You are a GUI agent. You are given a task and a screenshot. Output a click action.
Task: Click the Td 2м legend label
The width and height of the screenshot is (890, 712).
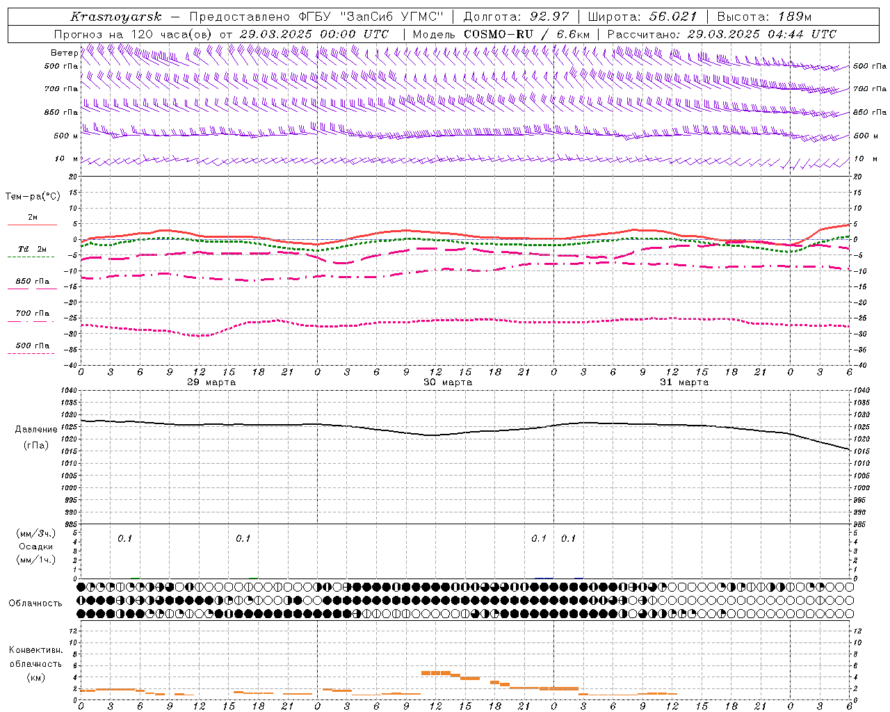point(32,249)
